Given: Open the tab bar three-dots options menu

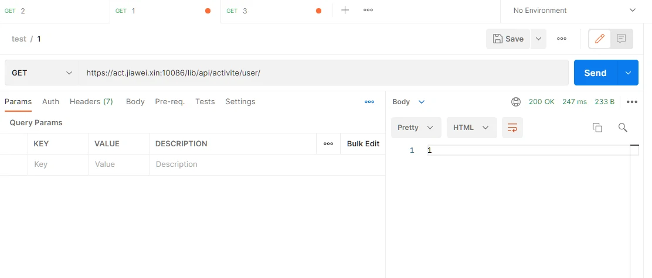Looking at the screenshot, I should (368, 11).
